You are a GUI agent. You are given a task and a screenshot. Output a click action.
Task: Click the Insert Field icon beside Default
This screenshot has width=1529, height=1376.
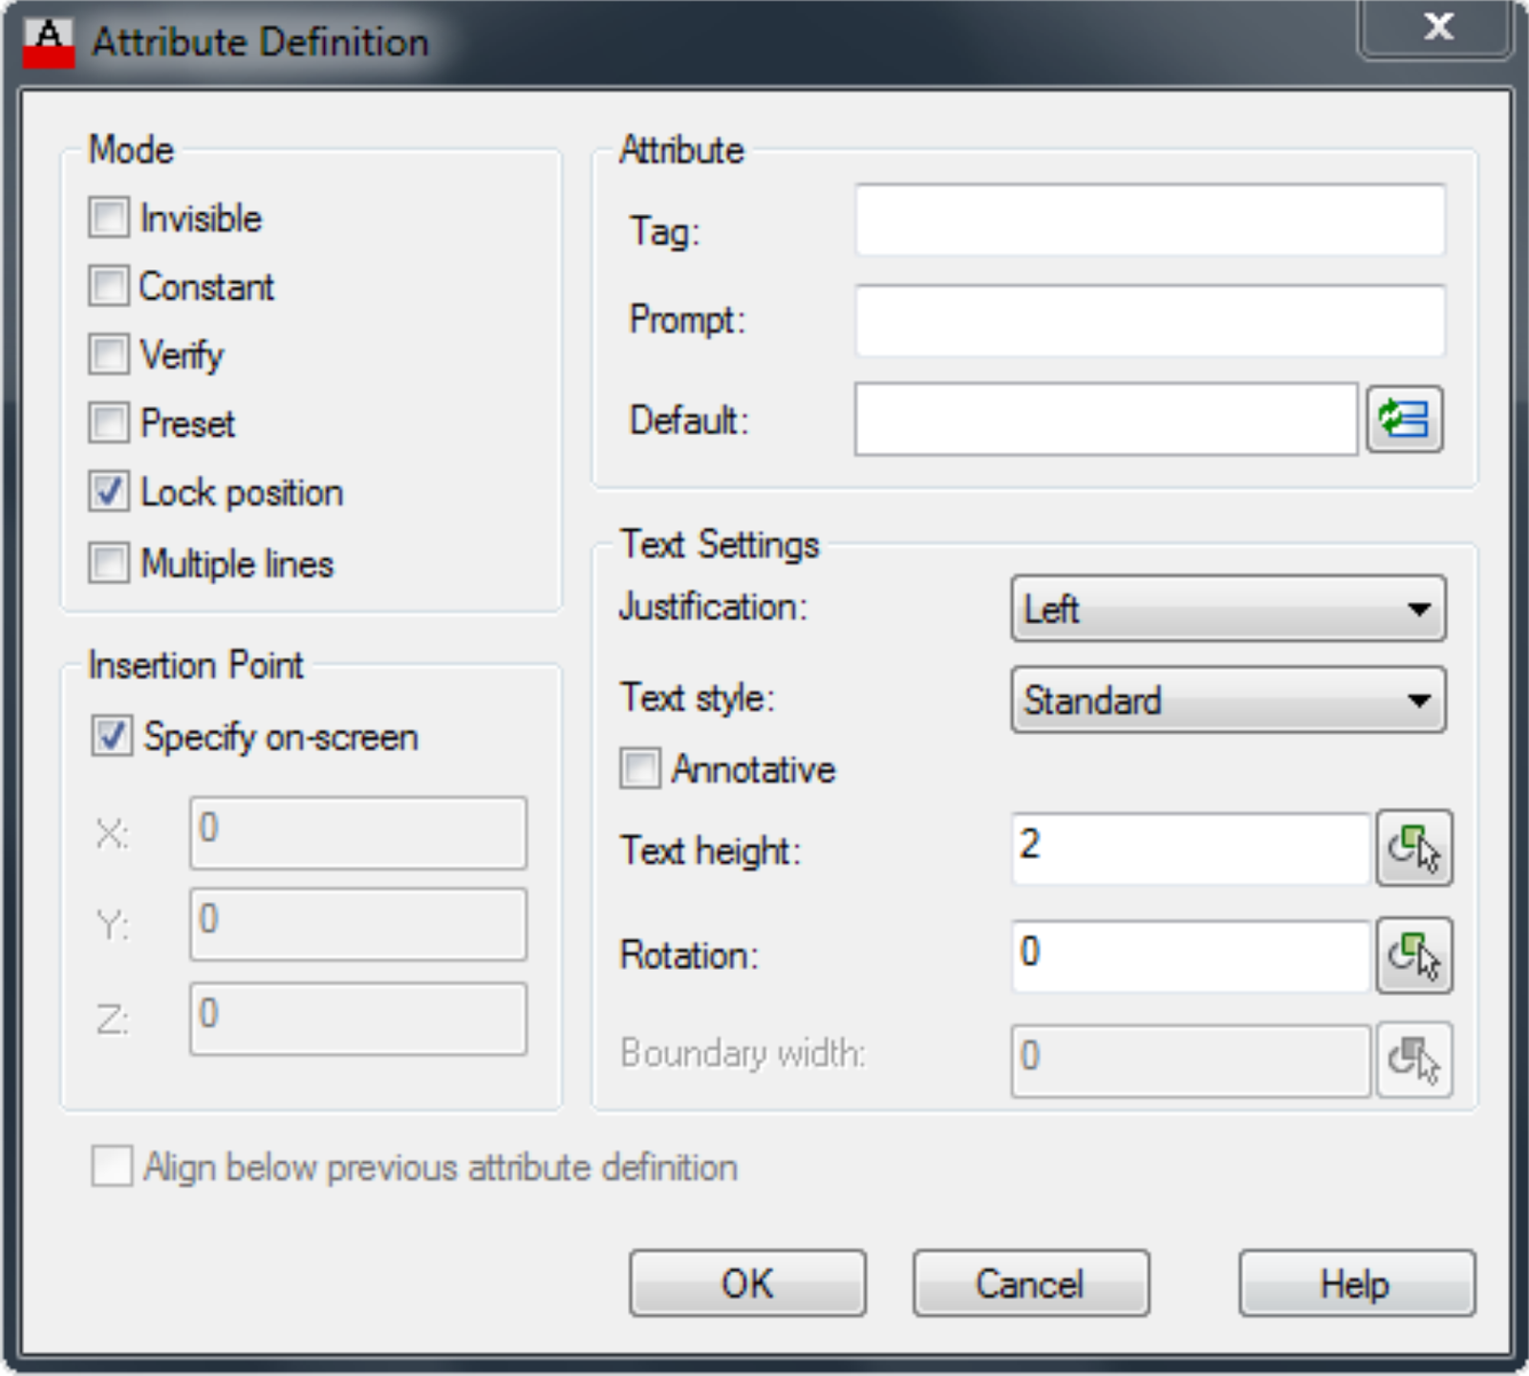pyautogui.click(x=1404, y=419)
